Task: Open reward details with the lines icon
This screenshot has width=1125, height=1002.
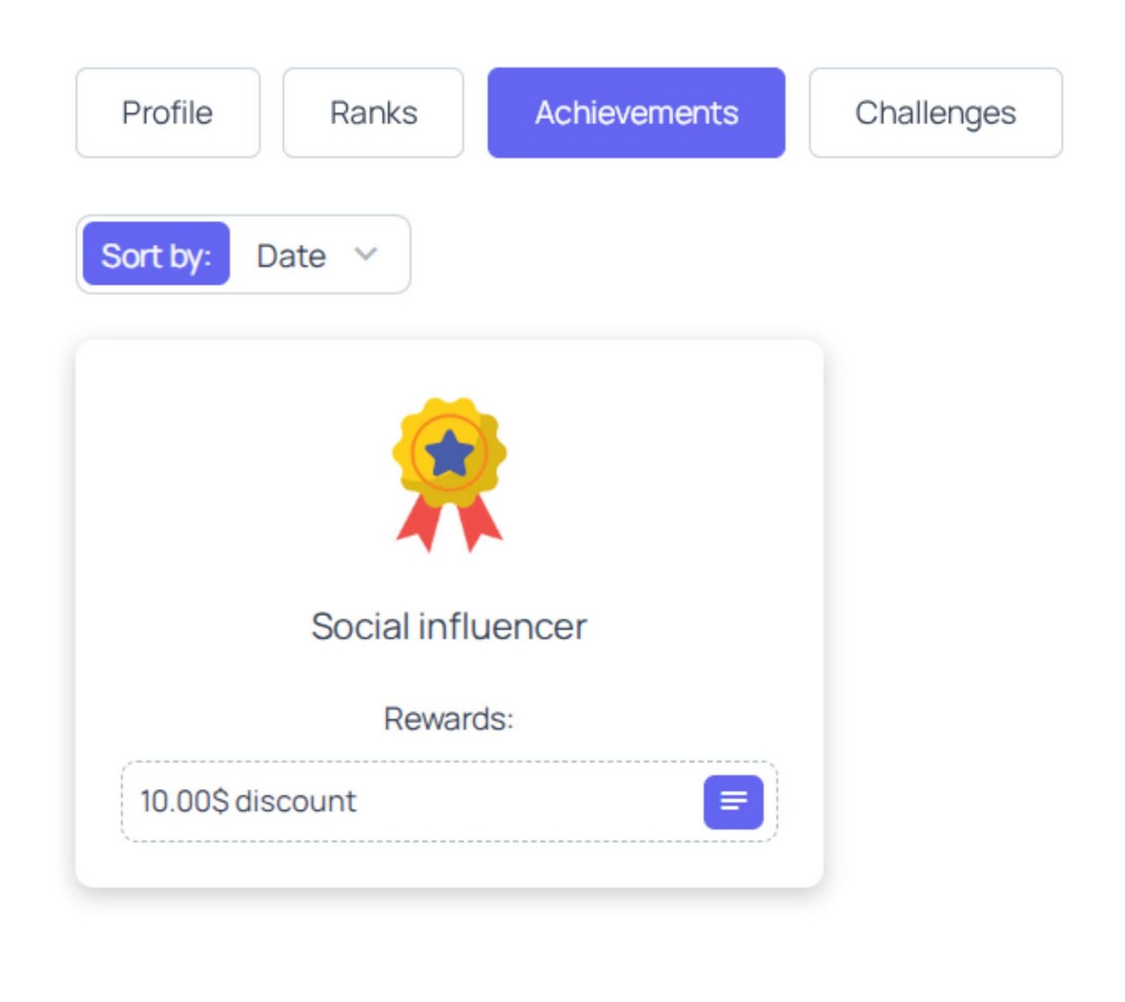Action: [x=733, y=801]
